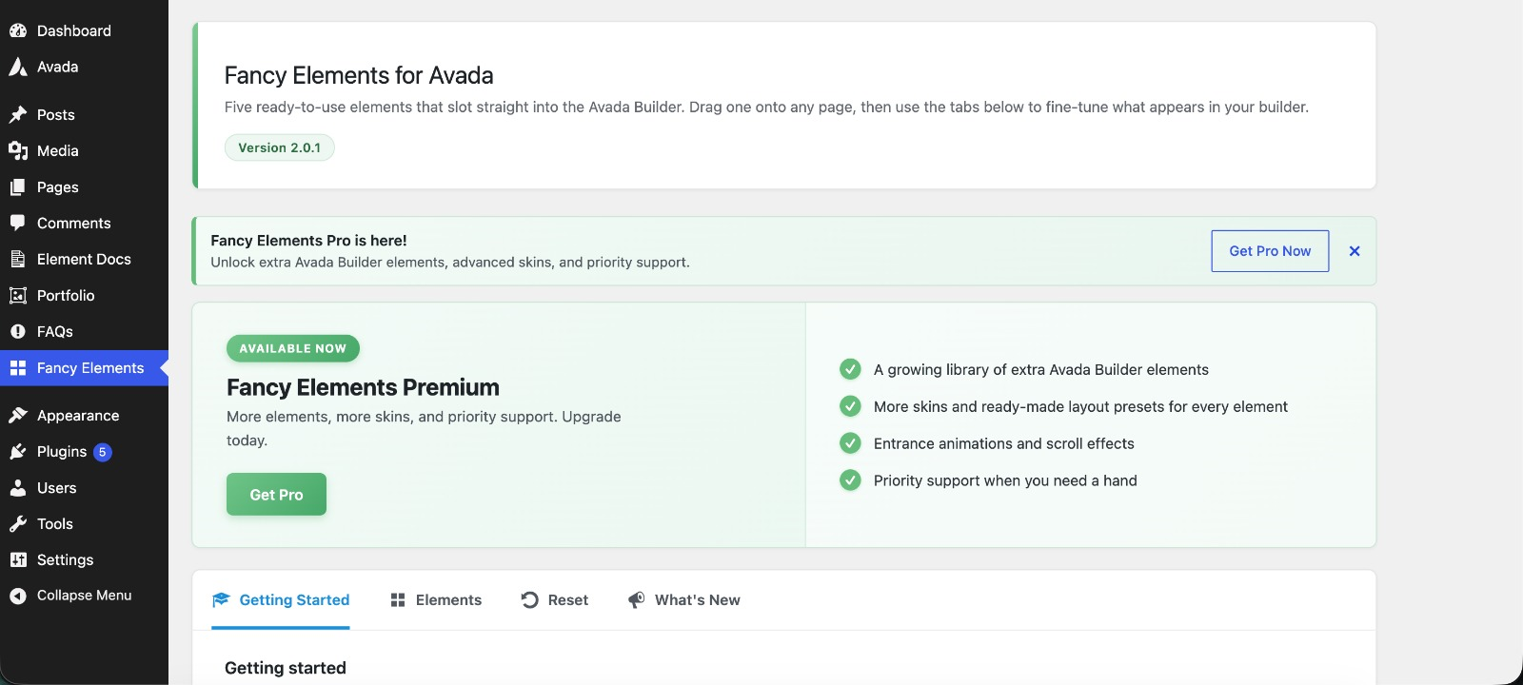
Task: Click the Comments speech bubble icon
Action: [17, 223]
